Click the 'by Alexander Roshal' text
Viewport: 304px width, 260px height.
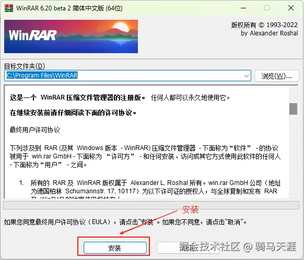pos(270,33)
